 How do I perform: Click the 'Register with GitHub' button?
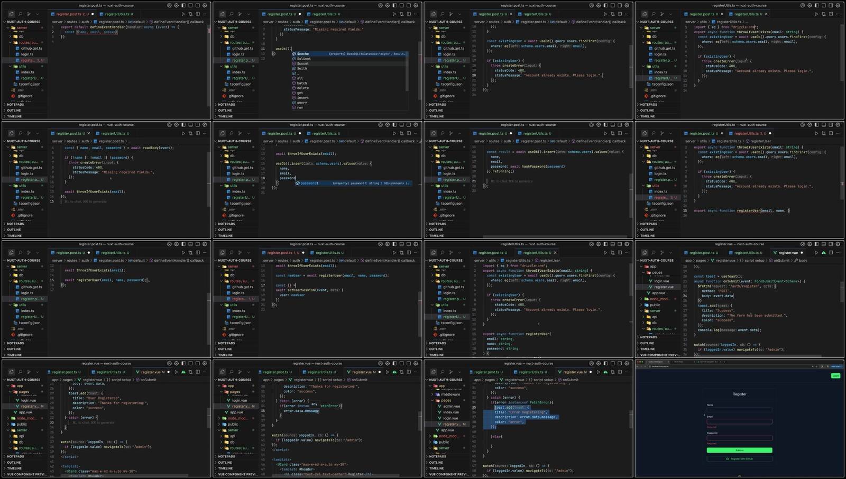tap(739, 459)
